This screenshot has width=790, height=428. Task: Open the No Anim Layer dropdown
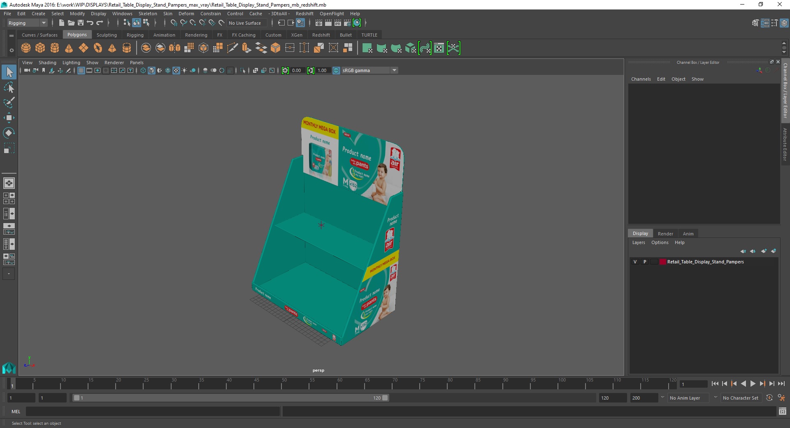pyautogui.click(x=688, y=398)
